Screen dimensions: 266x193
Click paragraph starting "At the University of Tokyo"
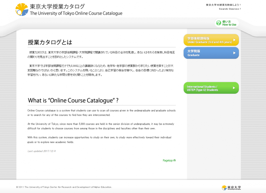coord(101,126)
